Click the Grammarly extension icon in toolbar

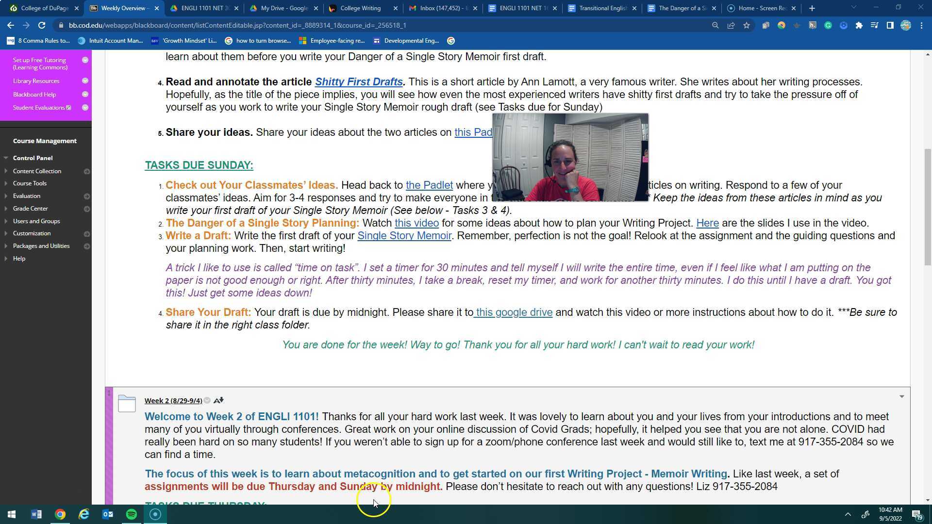click(829, 25)
